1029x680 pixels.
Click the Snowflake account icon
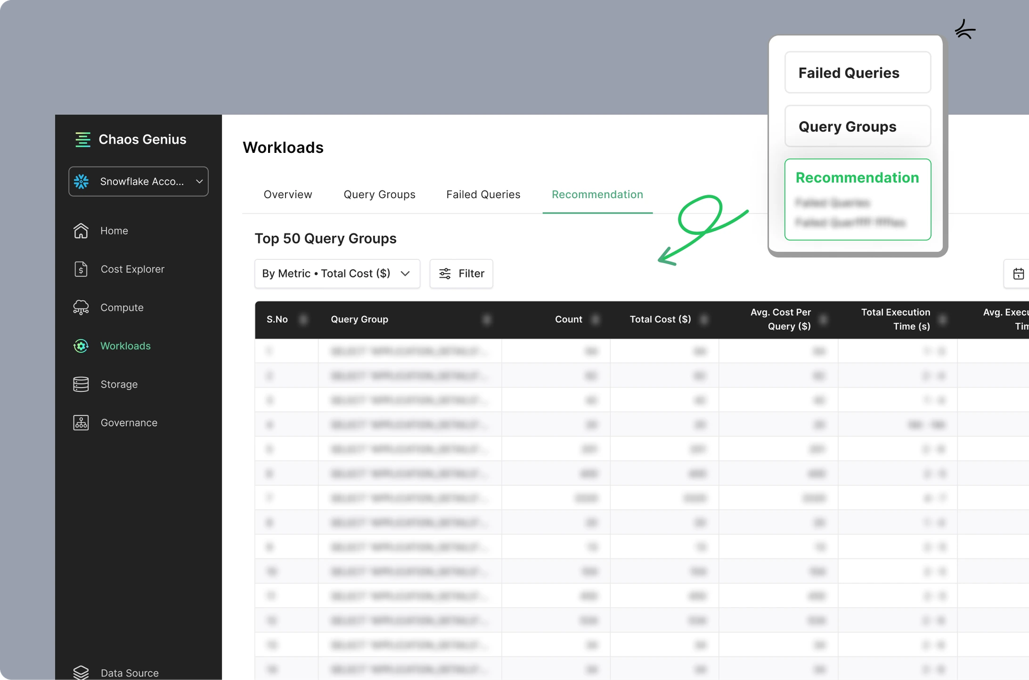pyautogui.click(x=82, y=181)
